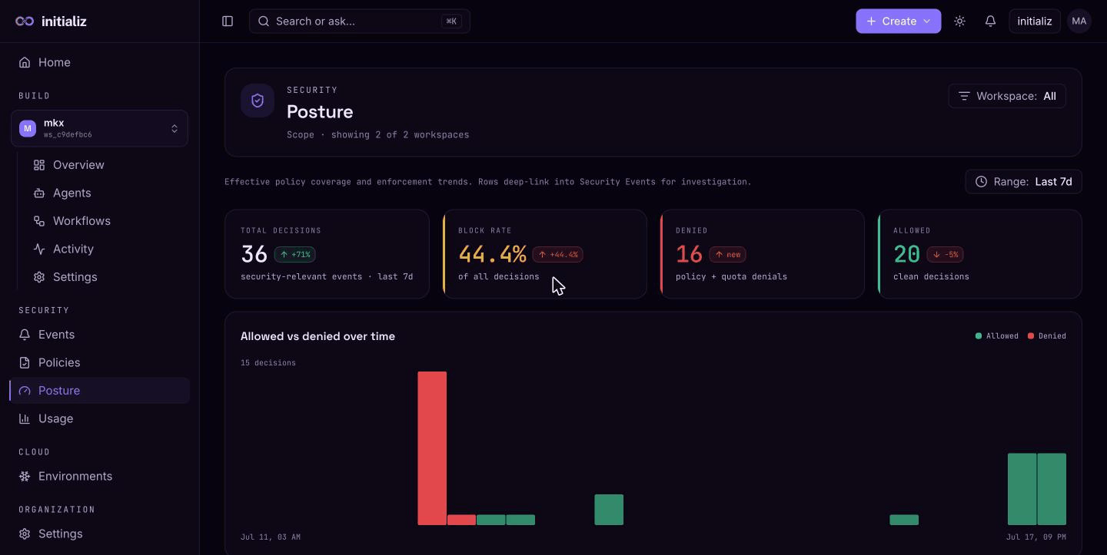This screenshot has width=1107, height=555.
Task: Switch theme with the sun icon
Action: pos(959,21)
